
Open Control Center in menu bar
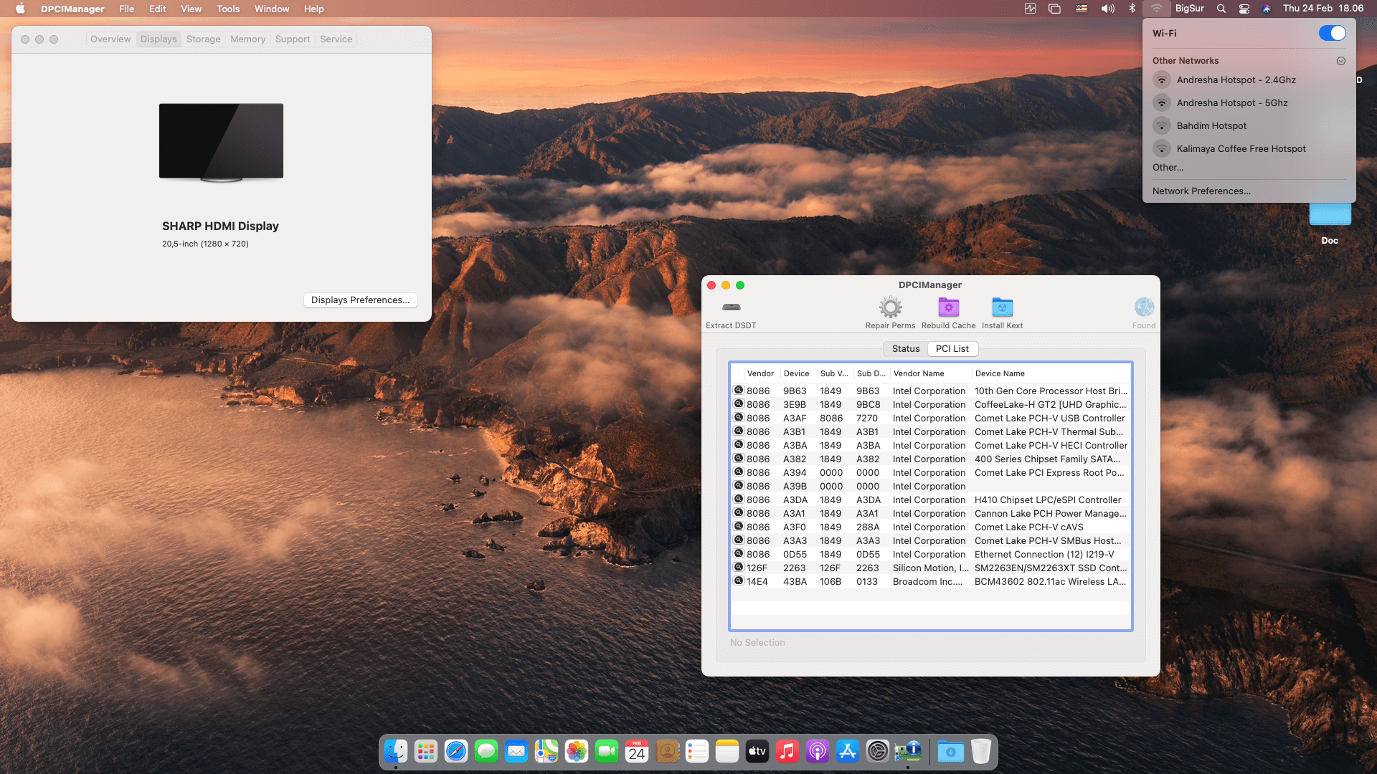1244,9
